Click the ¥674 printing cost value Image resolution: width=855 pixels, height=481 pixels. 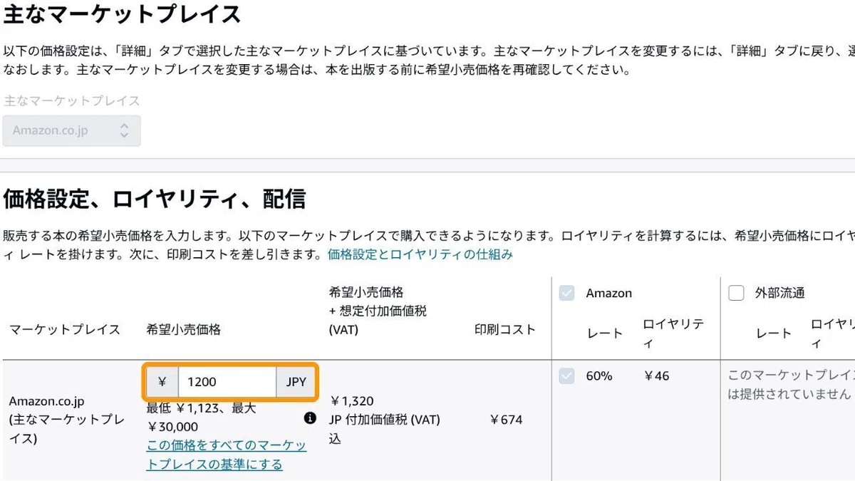point(506,420)
